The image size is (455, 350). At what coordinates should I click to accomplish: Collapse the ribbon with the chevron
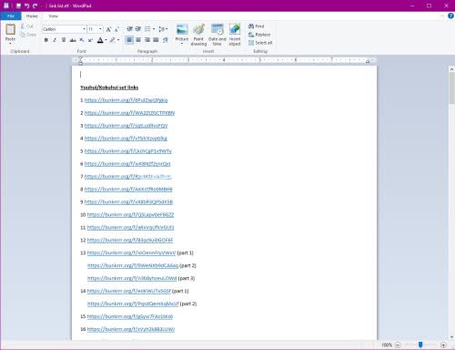click(442, 16)
